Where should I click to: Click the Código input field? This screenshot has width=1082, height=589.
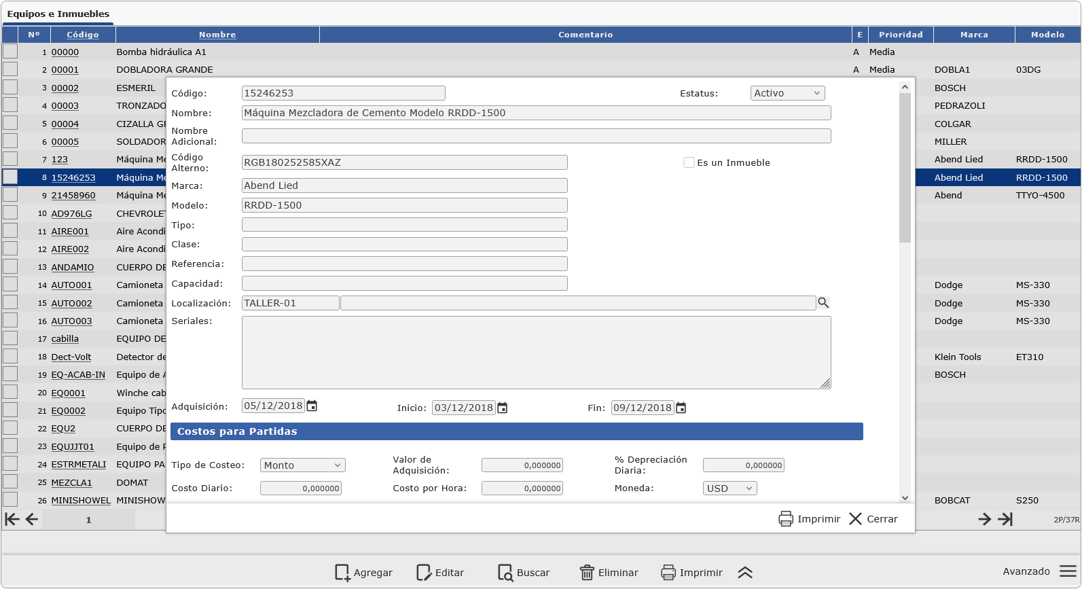[x=344, y=93]
